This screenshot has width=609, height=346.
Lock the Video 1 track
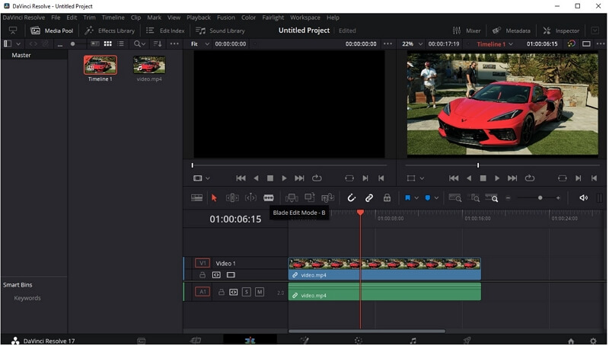[202, 275]
